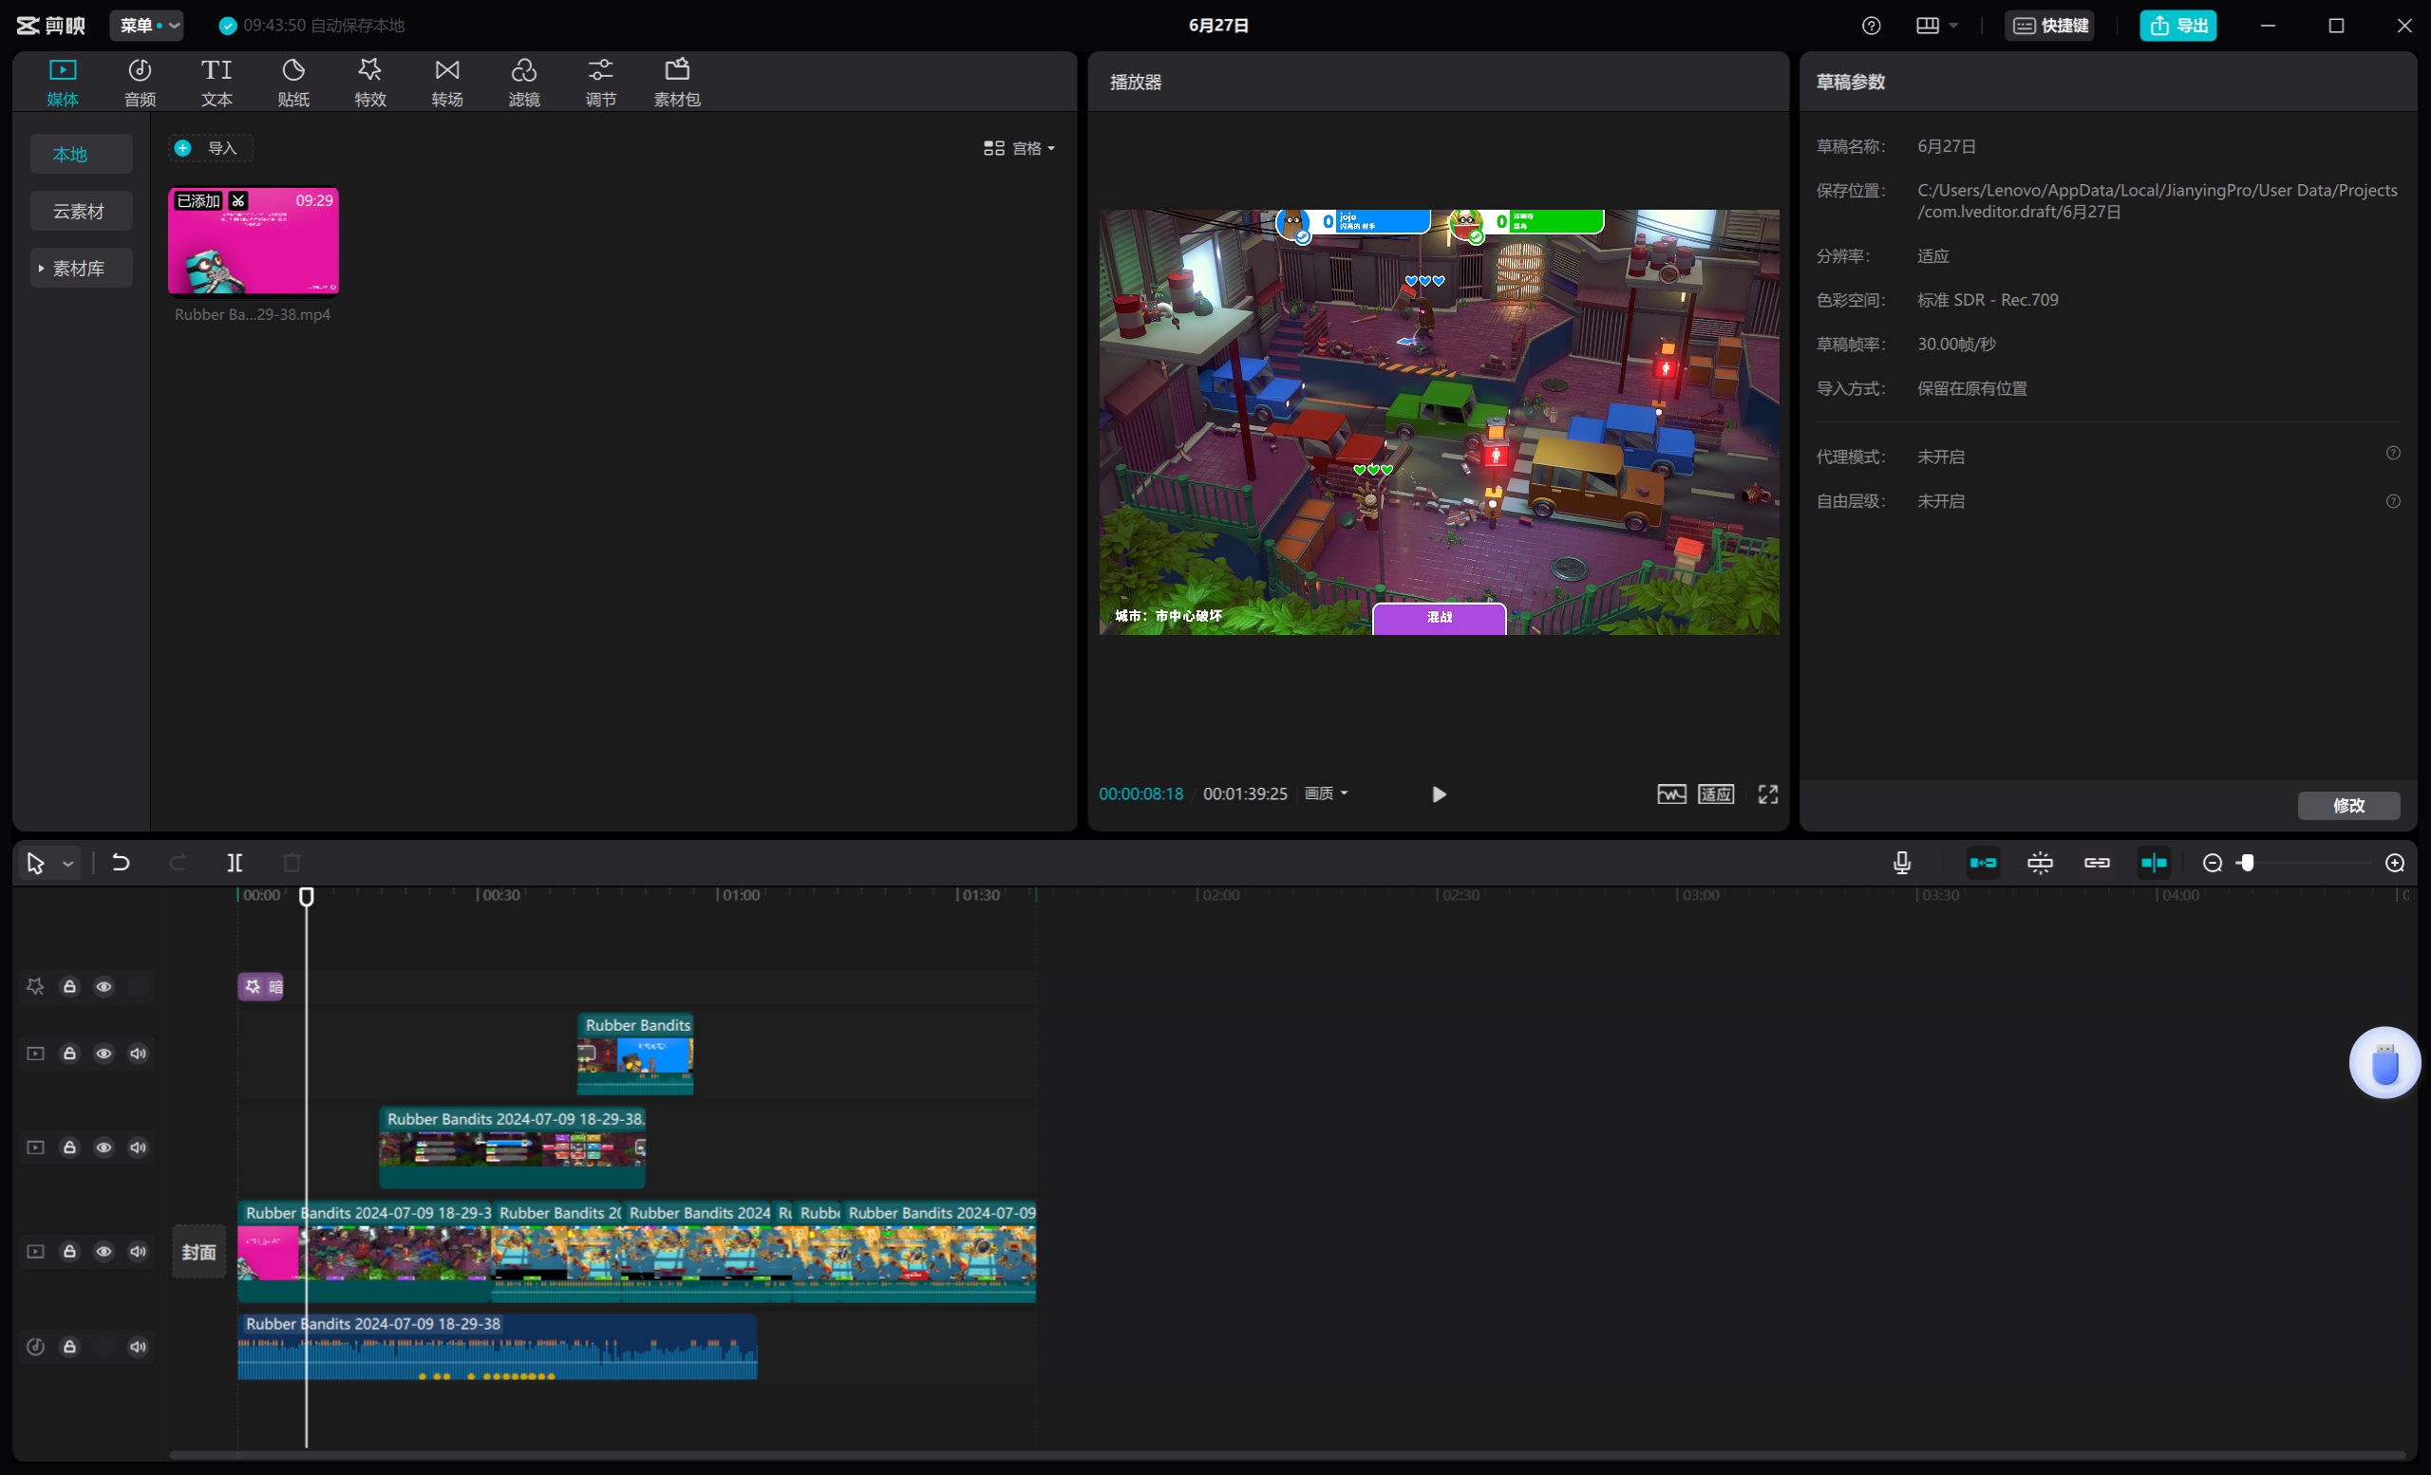Click the 导出 export button

(x=2178, y=26)
